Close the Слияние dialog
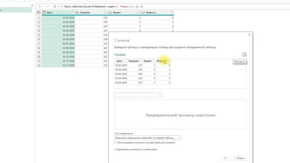 coord(249,35)
